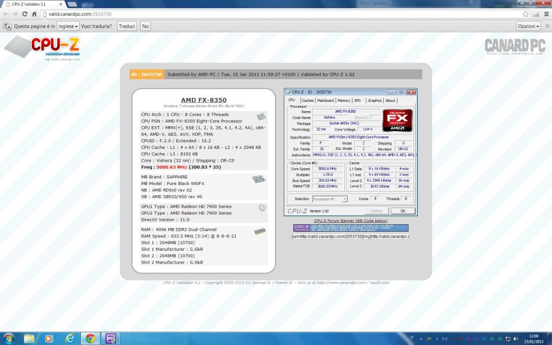
Task: Open the Windows Start menu
Action: pos(9,339)
